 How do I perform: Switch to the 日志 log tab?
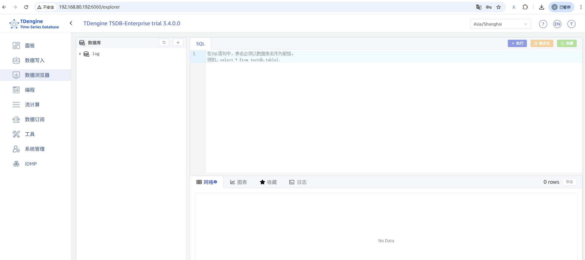point(298,182)
